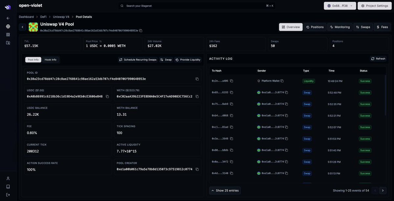Copy tx hash 0x75...8ab9
The width and height of the screenshot is (394, 201).
point(231,104)
